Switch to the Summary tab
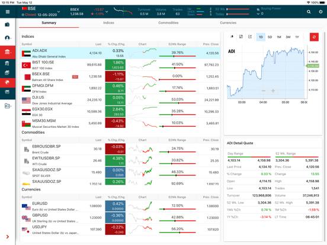The height and width of the screenshot is (245, 327). pos(49,22)
